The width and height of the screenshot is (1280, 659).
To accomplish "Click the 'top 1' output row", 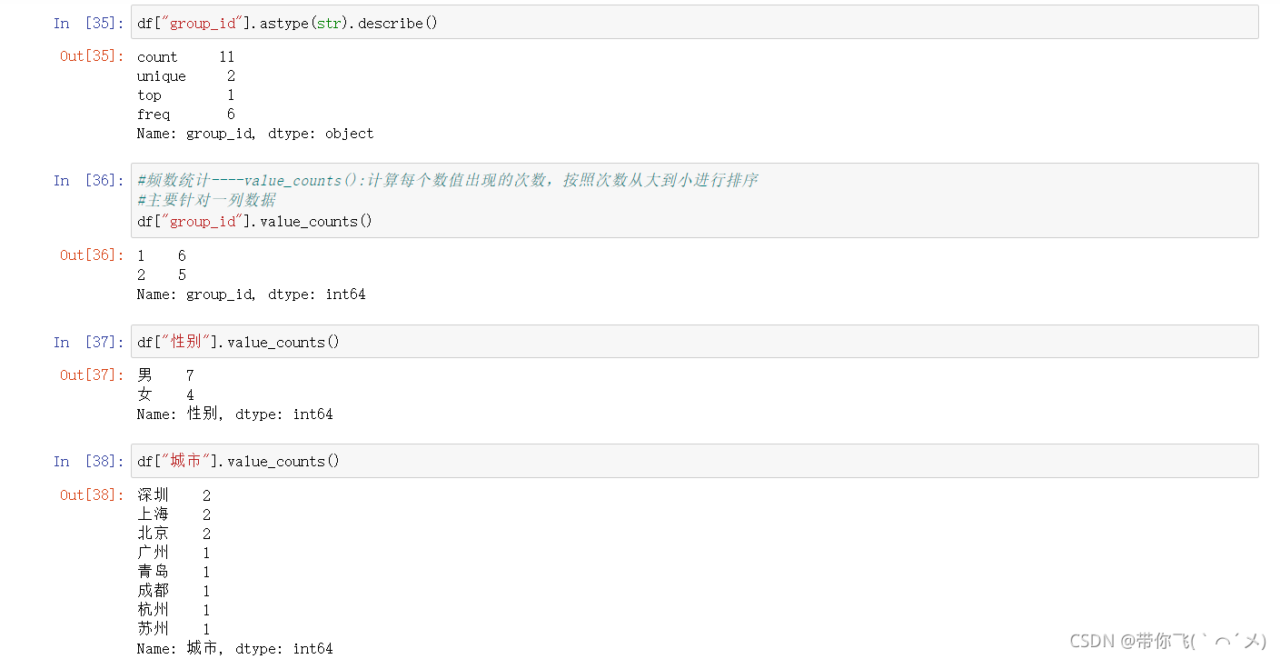I will (x=186, y=95).
